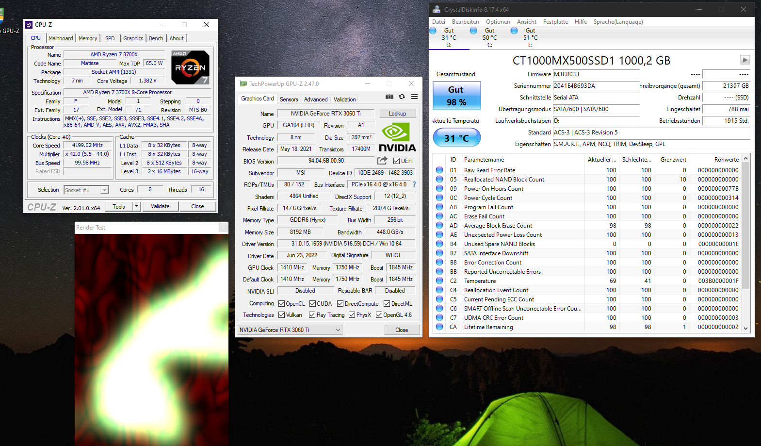This screenshot has height=446, width=761.
Task: Click the Rohwerte column header
Action: click(x=716, y=160)
